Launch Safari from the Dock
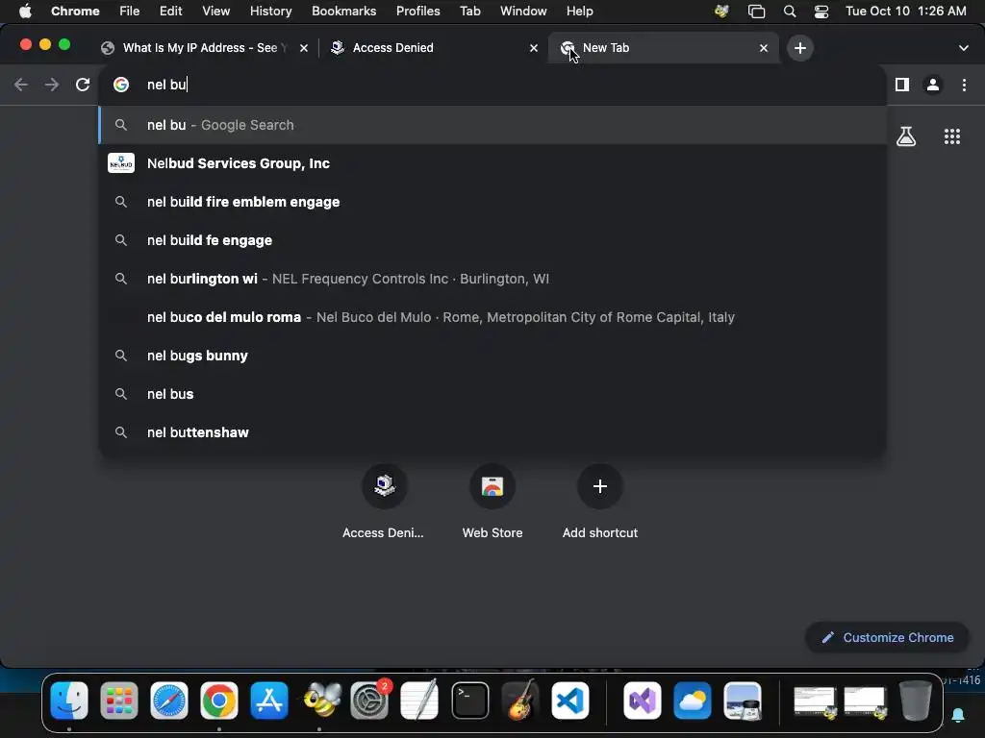 [169, 700]
